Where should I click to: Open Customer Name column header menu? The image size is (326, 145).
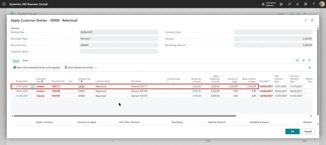pyautogui.click(x=103, y=81)
